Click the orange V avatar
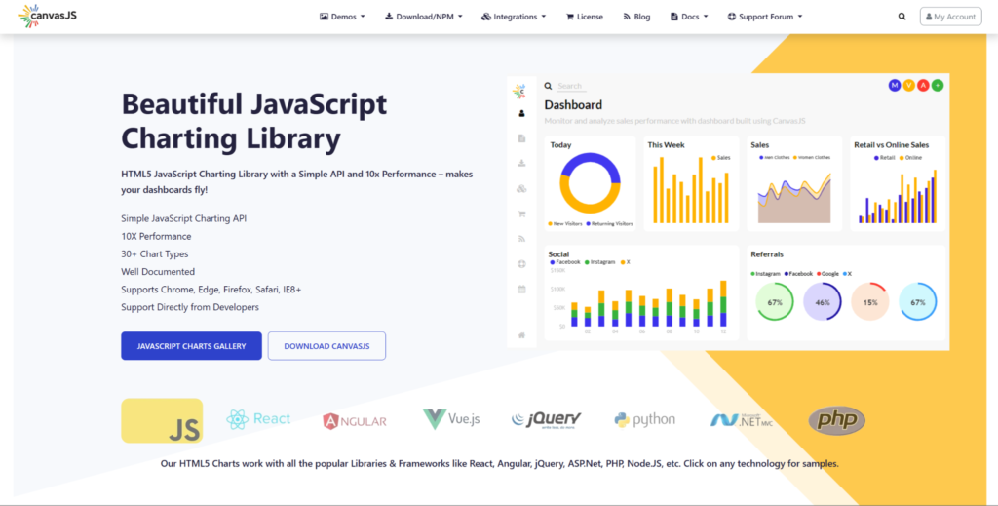The height and width of the screenshot is (506, 998). pyautogui.click(x=909, y=85)
